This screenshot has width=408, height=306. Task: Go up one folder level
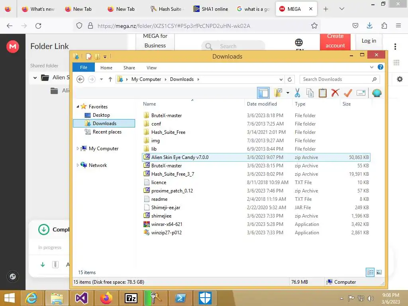tap(110, 79)
